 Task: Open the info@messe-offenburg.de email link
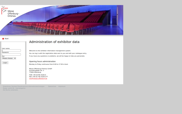click(38, 78)
